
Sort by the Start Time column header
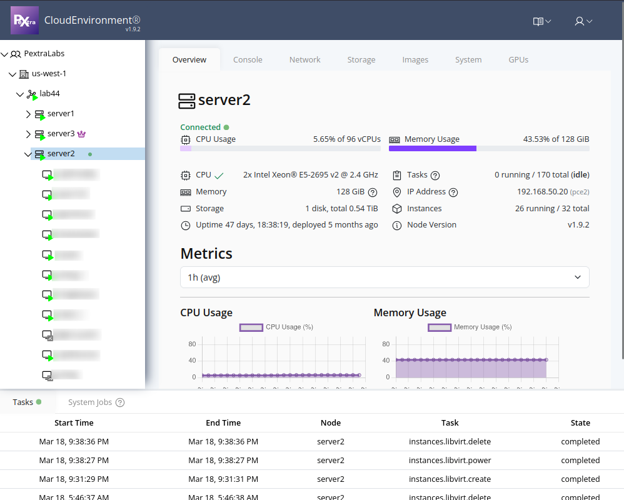(x=74, y=423)
